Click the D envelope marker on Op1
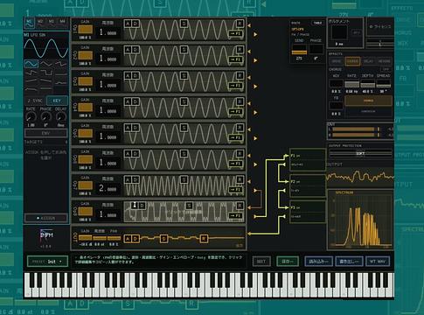The width and height of the screenshot is (424, 315). (136, 24)
